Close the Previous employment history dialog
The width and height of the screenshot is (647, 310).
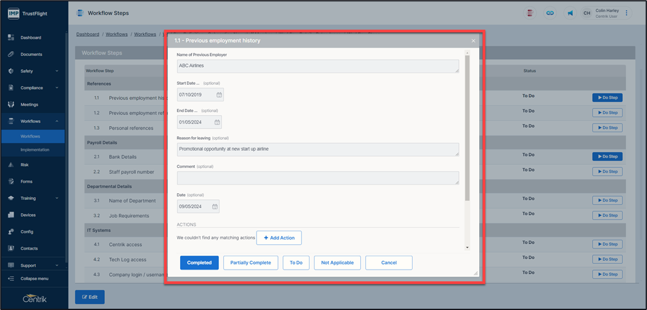(x=473, y=41)
